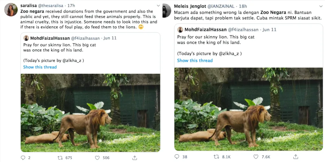
Task: Retweet saralisa's Zoo Negara tweet
Action: point(60,158)
